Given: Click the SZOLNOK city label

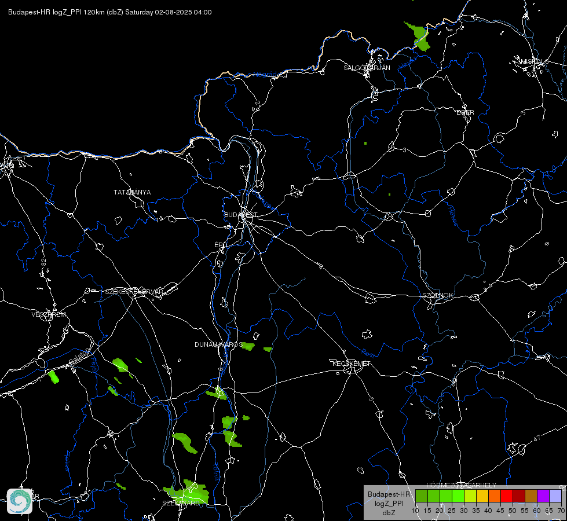Looking at the screenshot, I should (437, 295).
